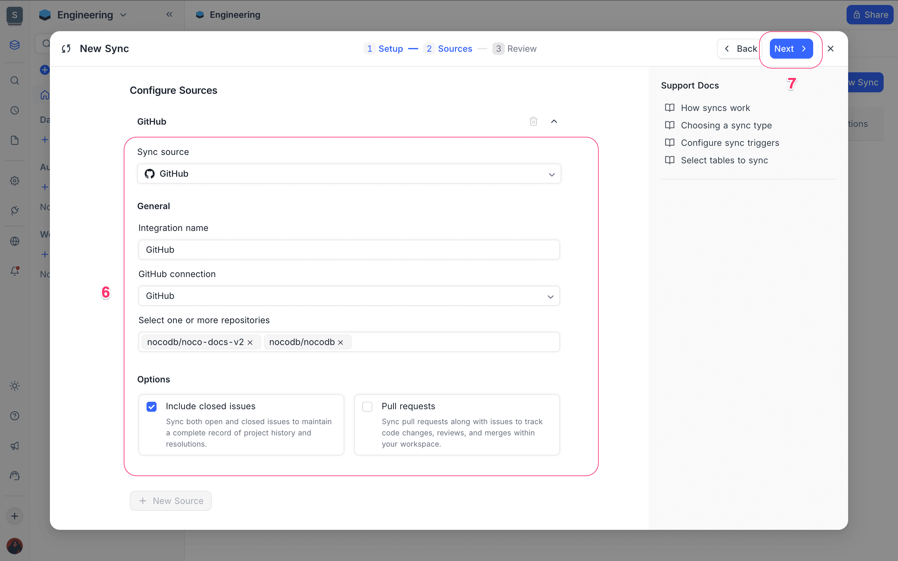Click the settings gear icon in sidebar
The image size is (898, 561).
(x=14, y=181)
